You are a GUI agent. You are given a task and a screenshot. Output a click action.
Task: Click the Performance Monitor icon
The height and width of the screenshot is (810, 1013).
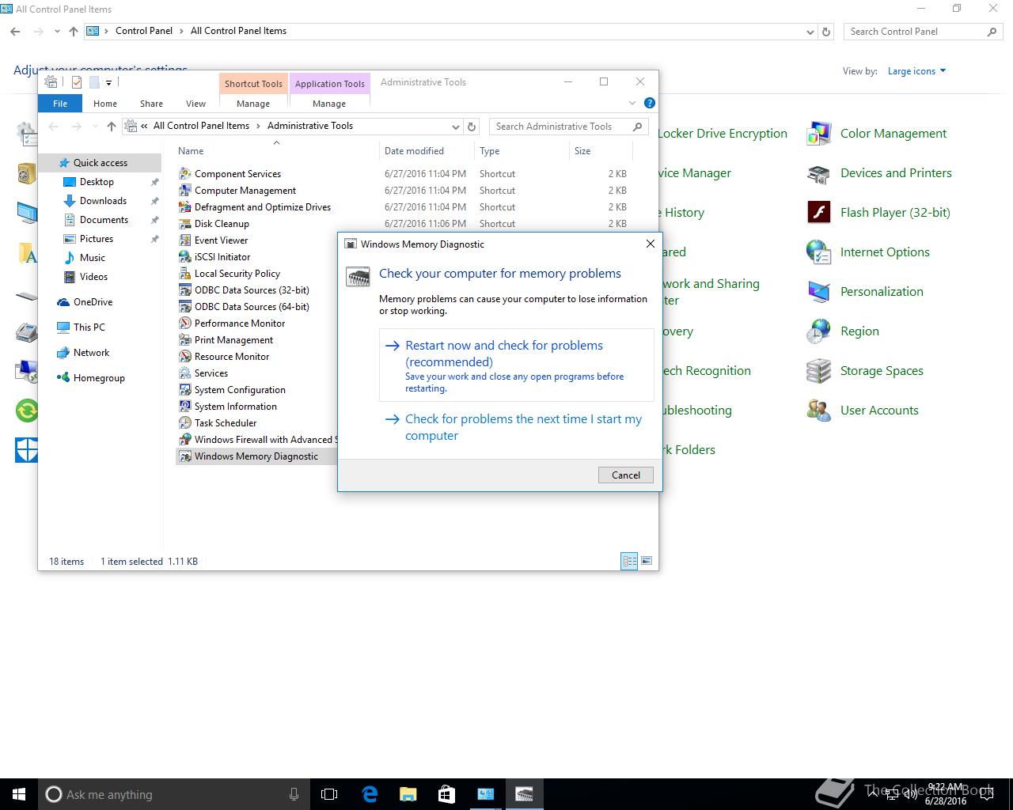tap(184, 324)
